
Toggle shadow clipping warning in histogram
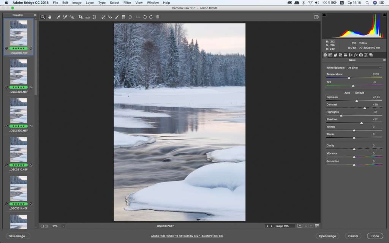[324, 15]
